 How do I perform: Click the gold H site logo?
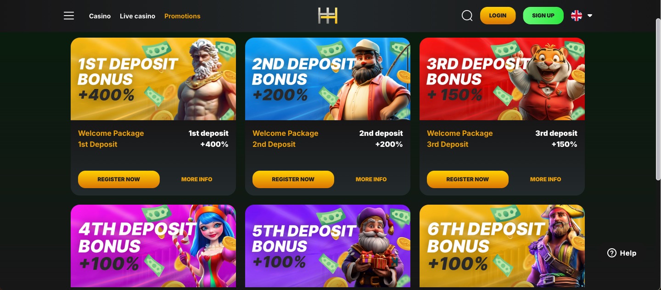pos(328,16)
